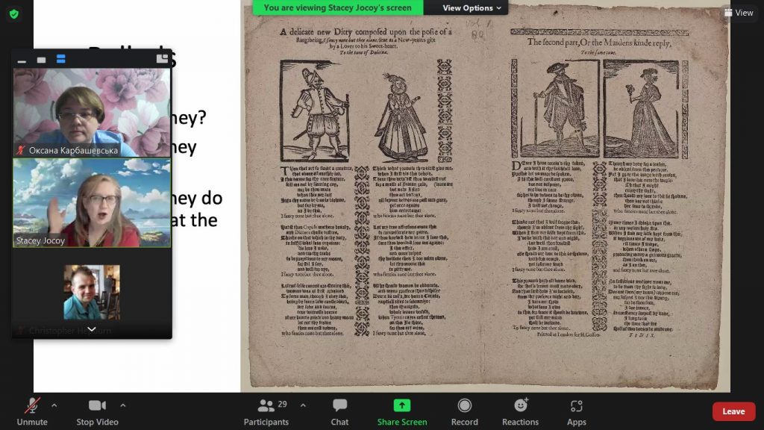
Task: Open the Chat panel
Action: point(339,412)
